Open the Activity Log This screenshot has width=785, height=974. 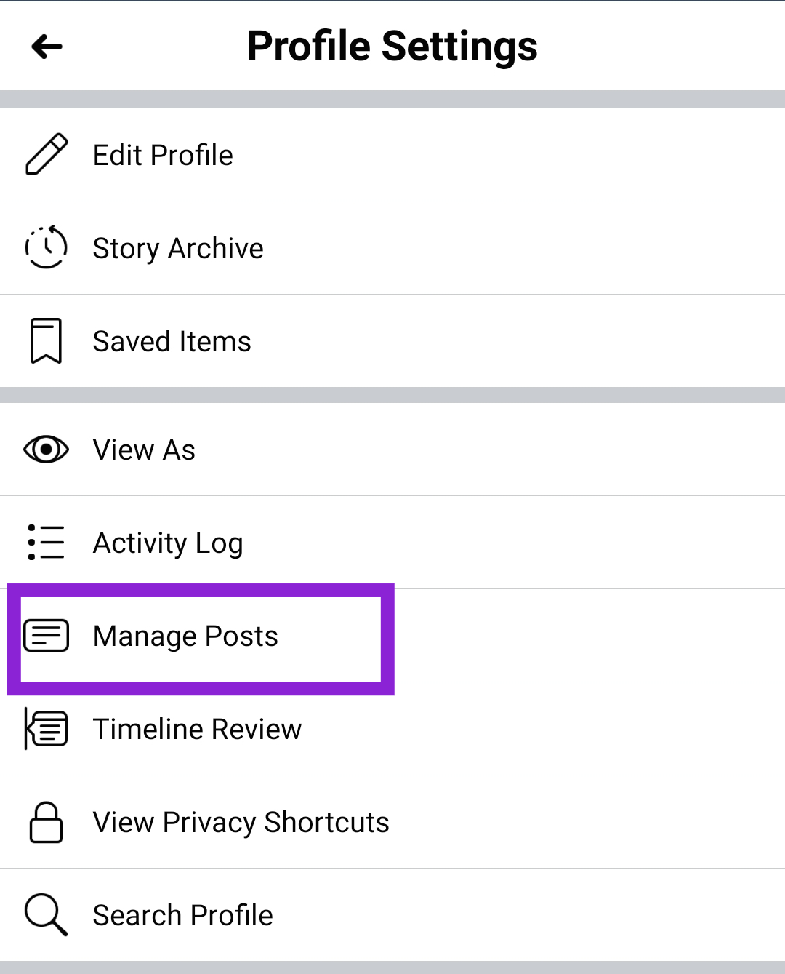168,542
